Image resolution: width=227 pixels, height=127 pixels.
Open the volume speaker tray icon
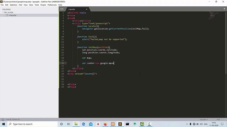coord(201,124)
